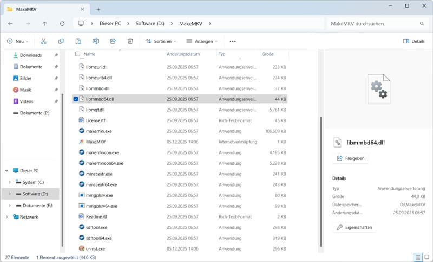Screen dimensions: 433x262
Task: Tick the select-all checkbox in Name header
Action: point(78,54)
